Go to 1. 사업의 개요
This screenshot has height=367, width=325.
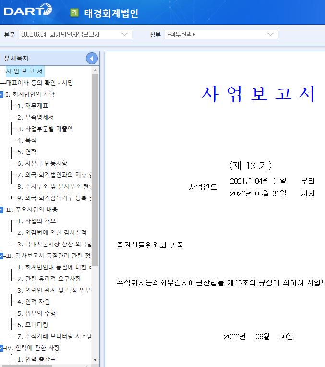tap(36, 221)
